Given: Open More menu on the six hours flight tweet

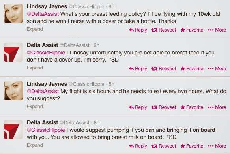Looking at the screenshot, I should click(x=217, y=107).
